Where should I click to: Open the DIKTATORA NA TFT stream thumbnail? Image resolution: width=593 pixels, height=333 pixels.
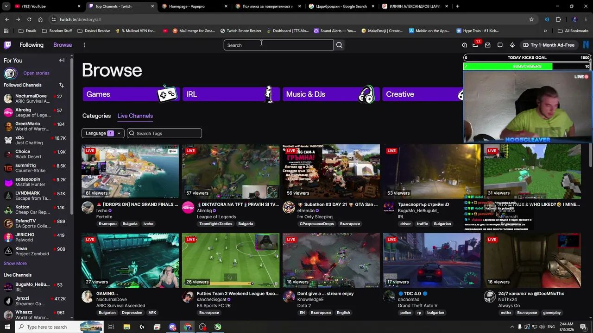(231, 172)
